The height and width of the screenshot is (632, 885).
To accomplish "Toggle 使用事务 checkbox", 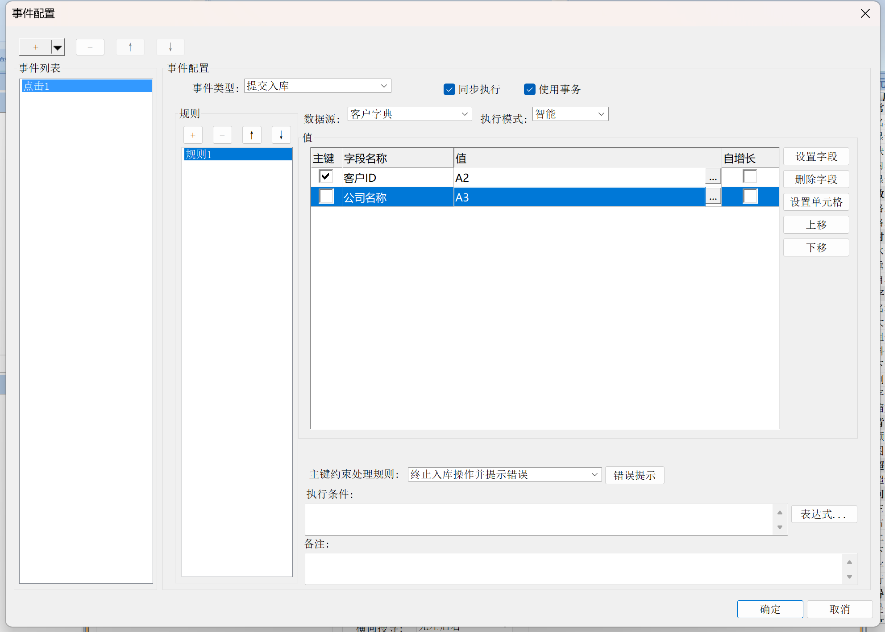I will point(529,90).
